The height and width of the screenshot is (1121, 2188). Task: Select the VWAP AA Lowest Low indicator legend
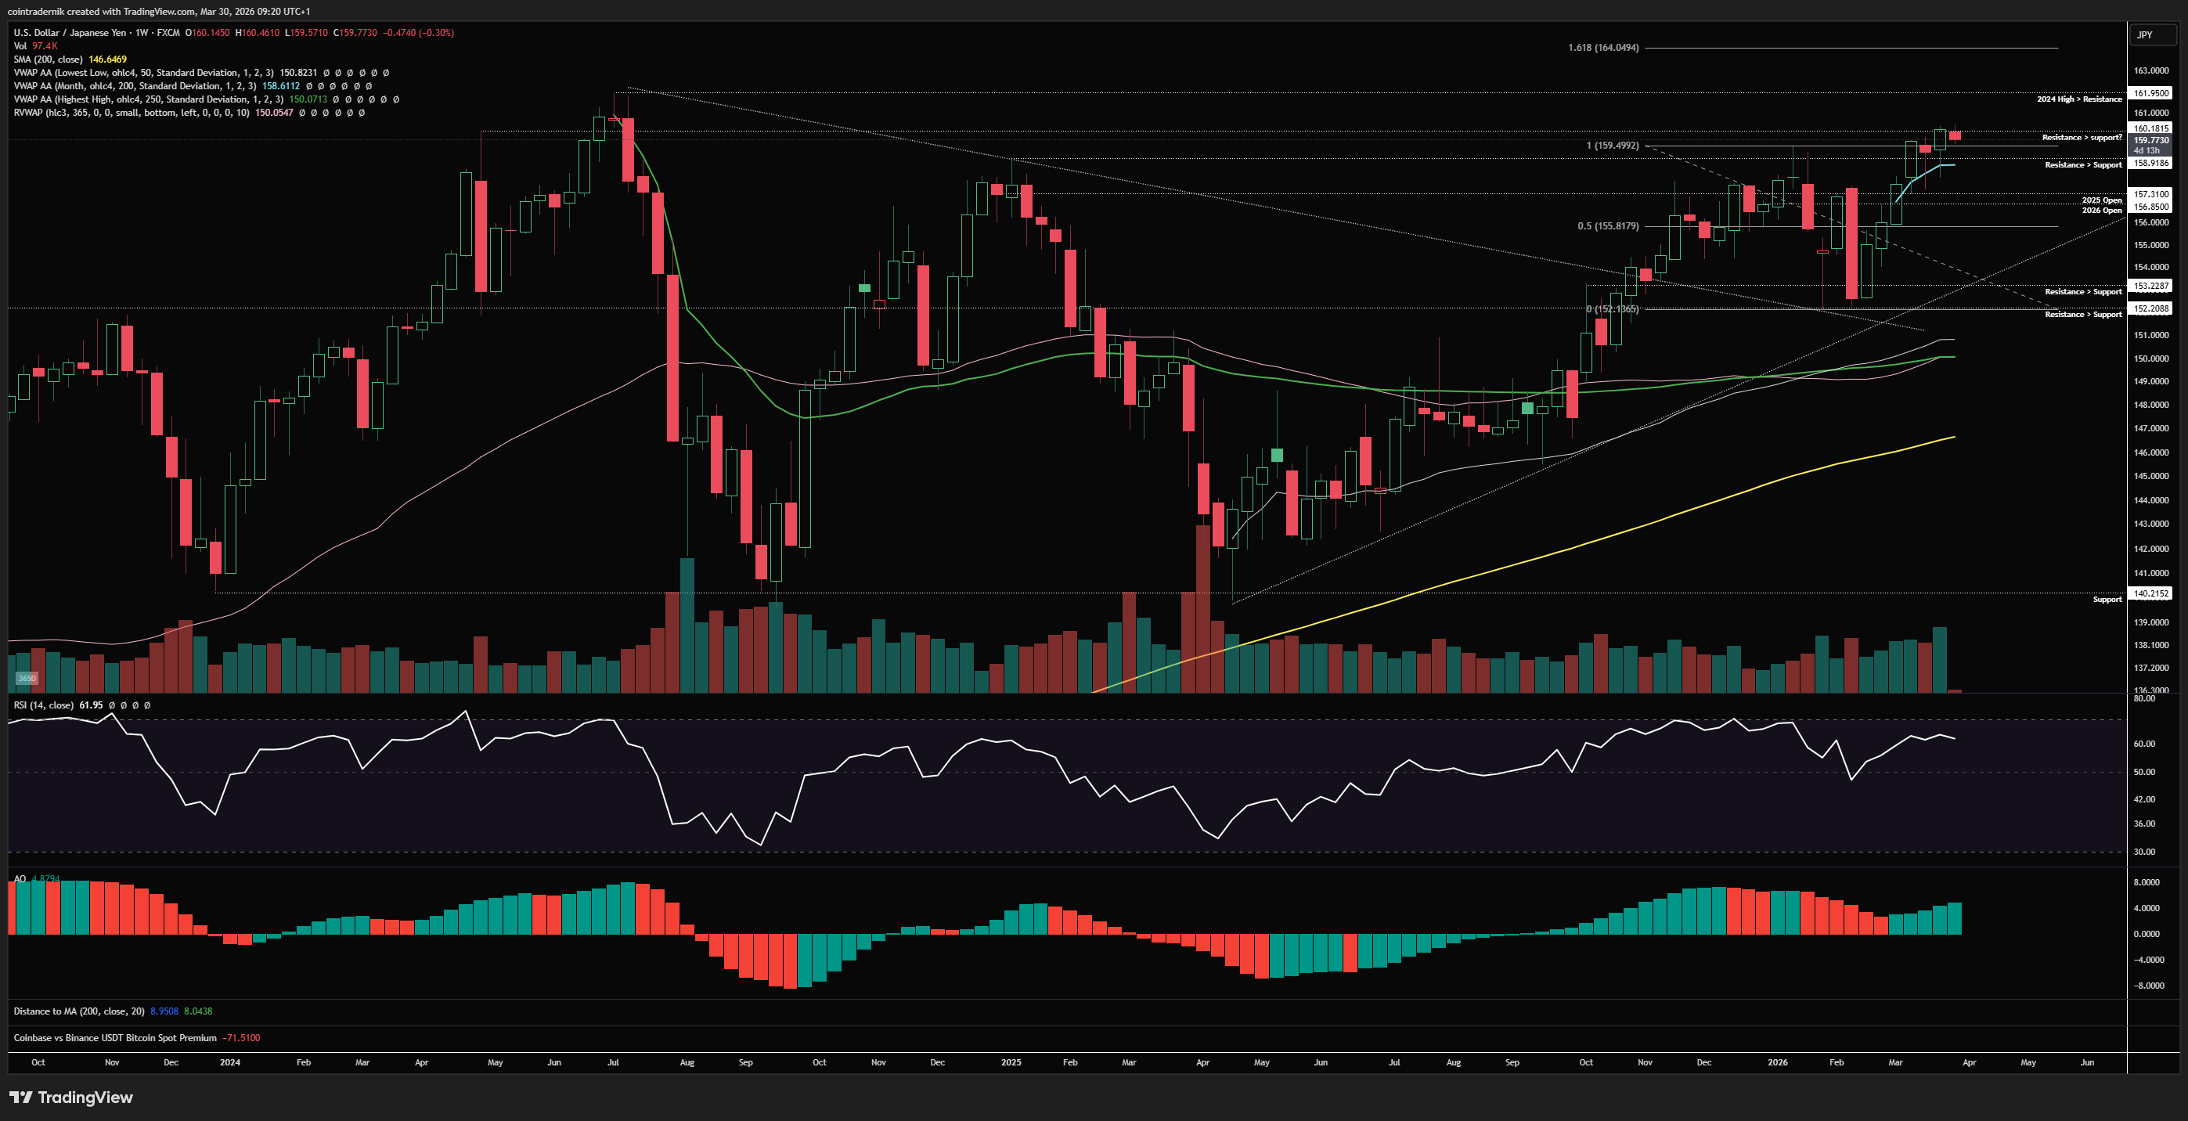(x=142, y=73)
